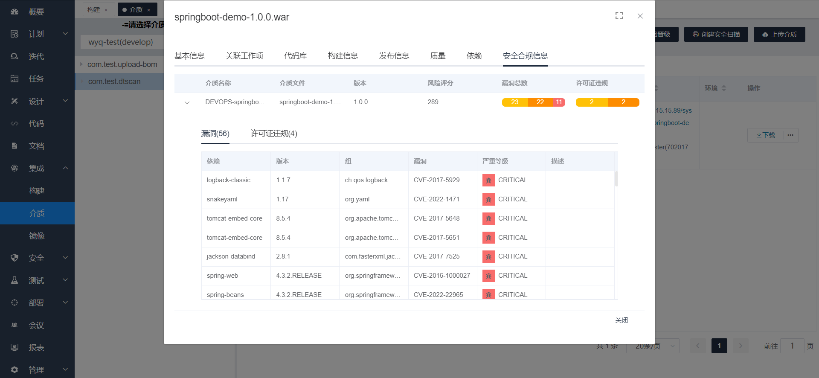Click the 文档 document icon in sidebar

[x=15, y=146]
